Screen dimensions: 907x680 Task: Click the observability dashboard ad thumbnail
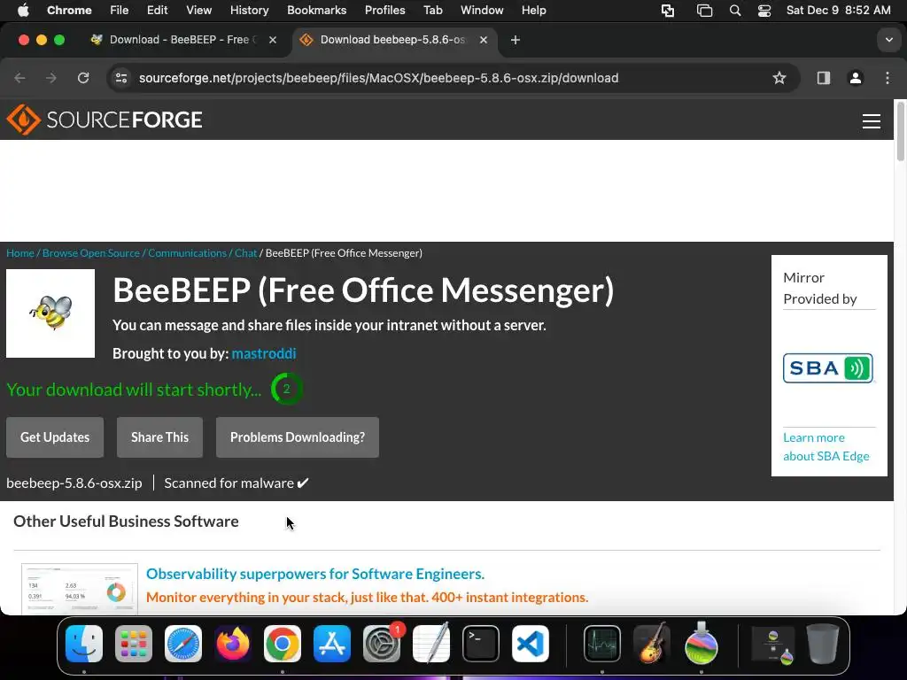[80, 589]
